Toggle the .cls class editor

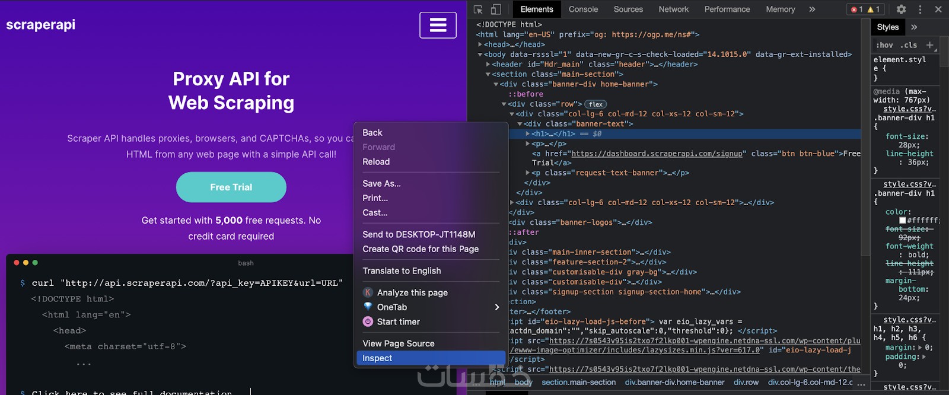(x=909, y=45)
